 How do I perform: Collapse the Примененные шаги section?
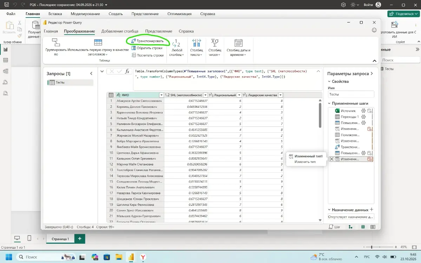329,103
